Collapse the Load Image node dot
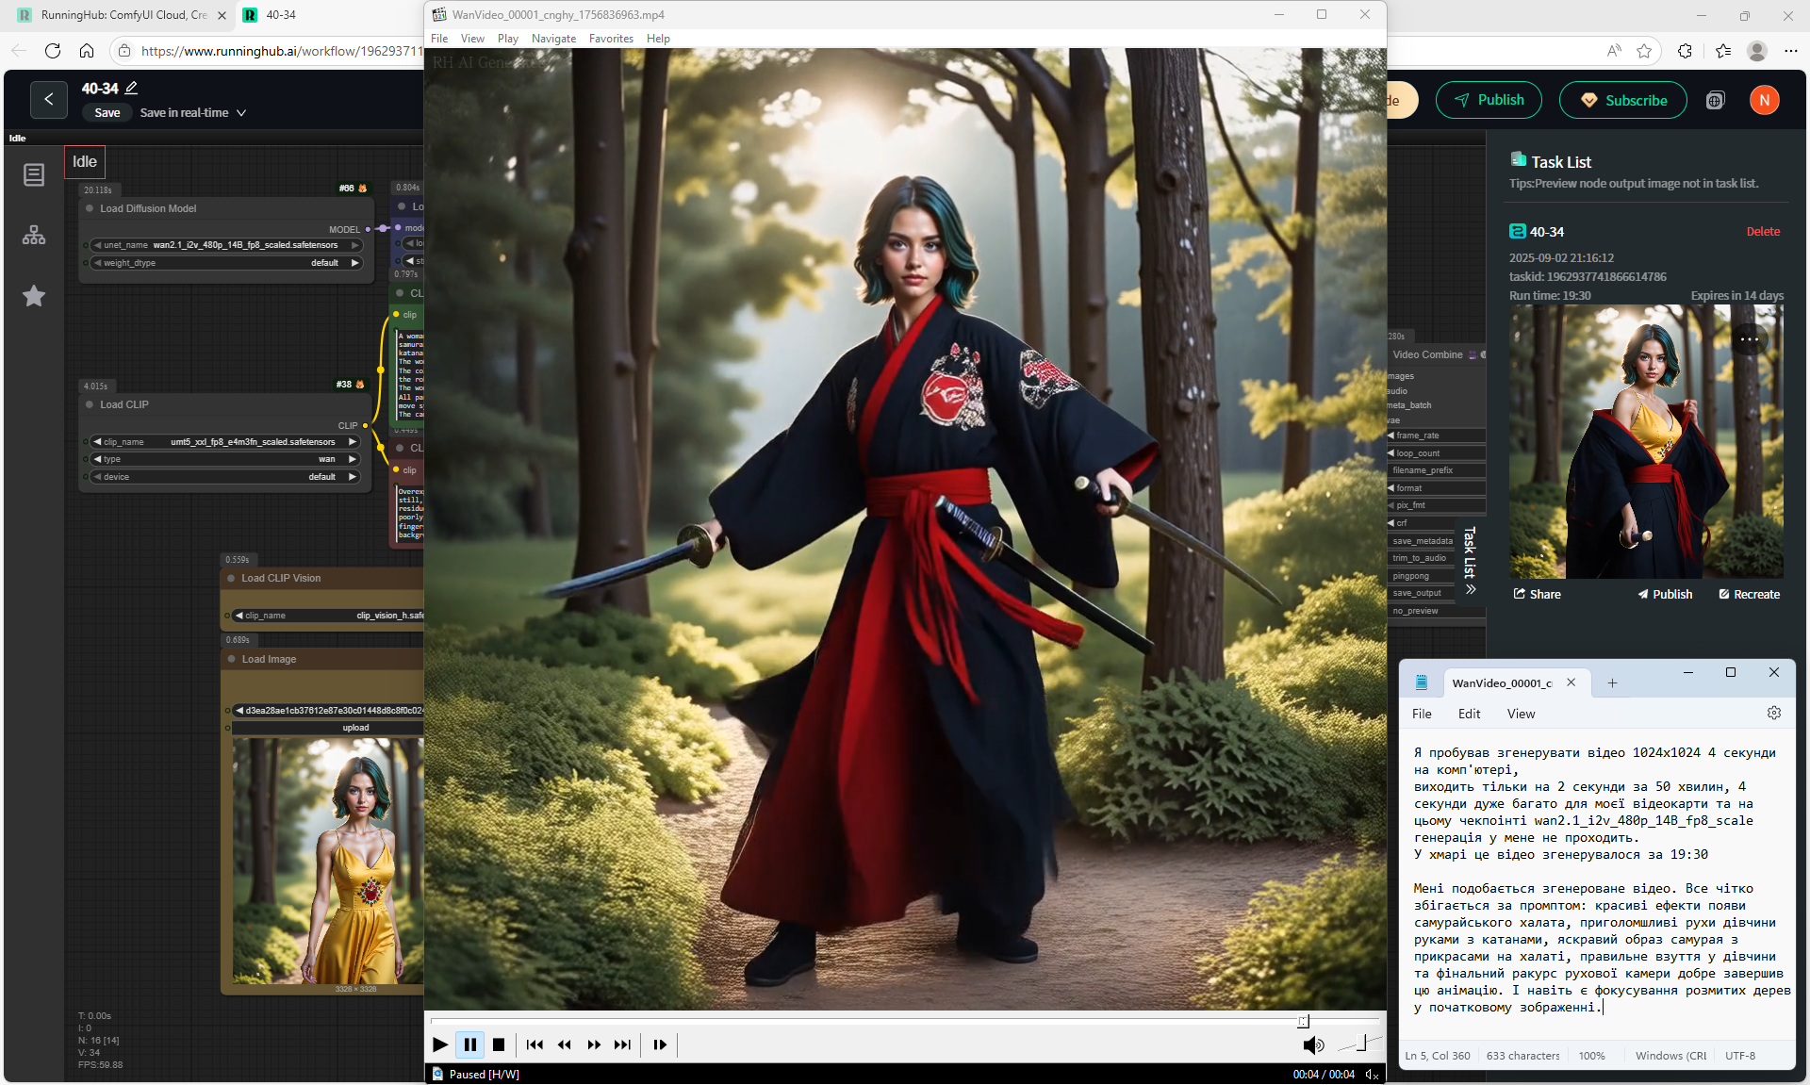 231,659
